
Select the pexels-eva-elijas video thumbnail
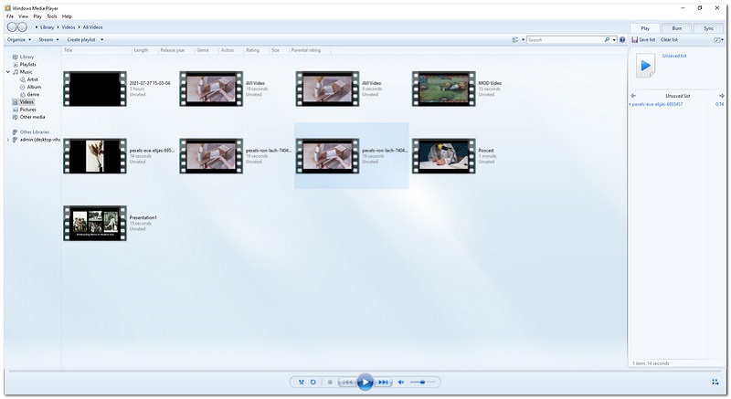point(95,156)
